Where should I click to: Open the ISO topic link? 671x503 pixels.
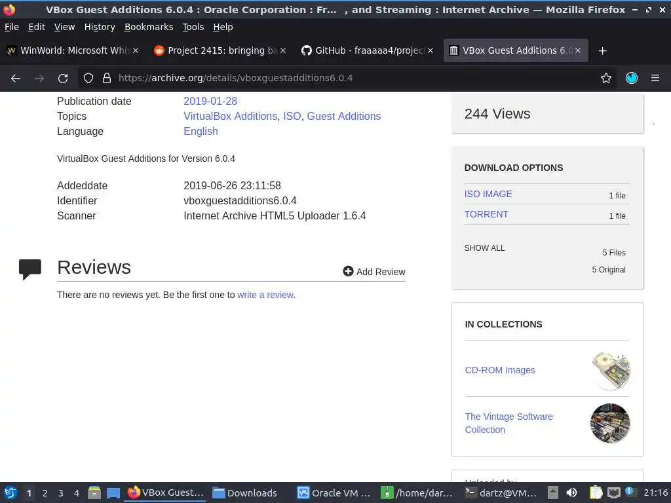point(292,116)
